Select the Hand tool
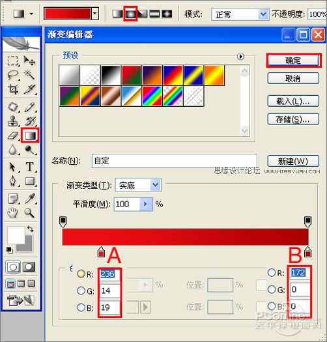The height and width of the screenshot is (342, 327). point(12,213)
